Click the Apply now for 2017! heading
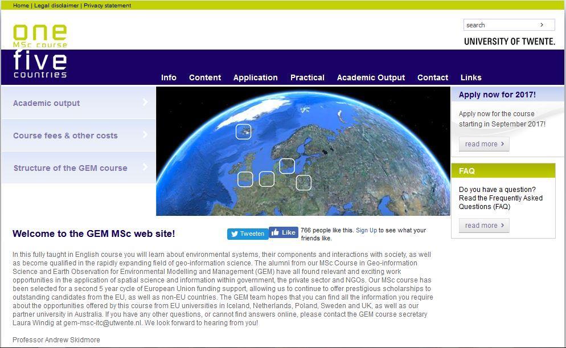The image size is (566, 348). point(497,95)
